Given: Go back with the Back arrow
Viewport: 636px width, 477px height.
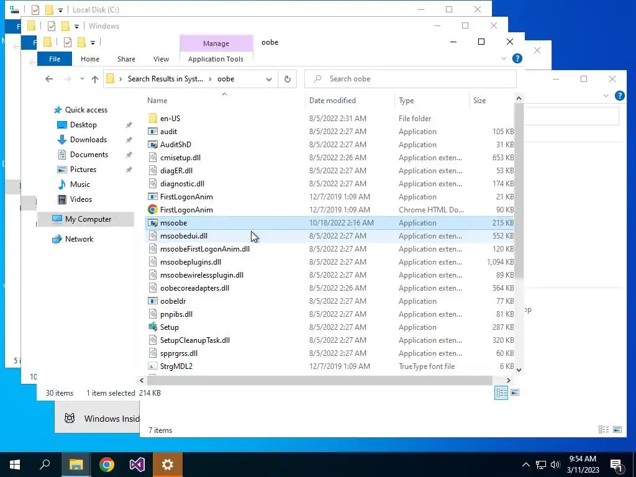Looking at the screenshot, I should tap(49, 79).
